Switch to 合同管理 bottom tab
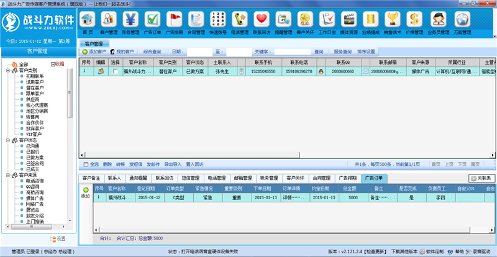Viewport: 497px width, 257px height. (321, 178)
